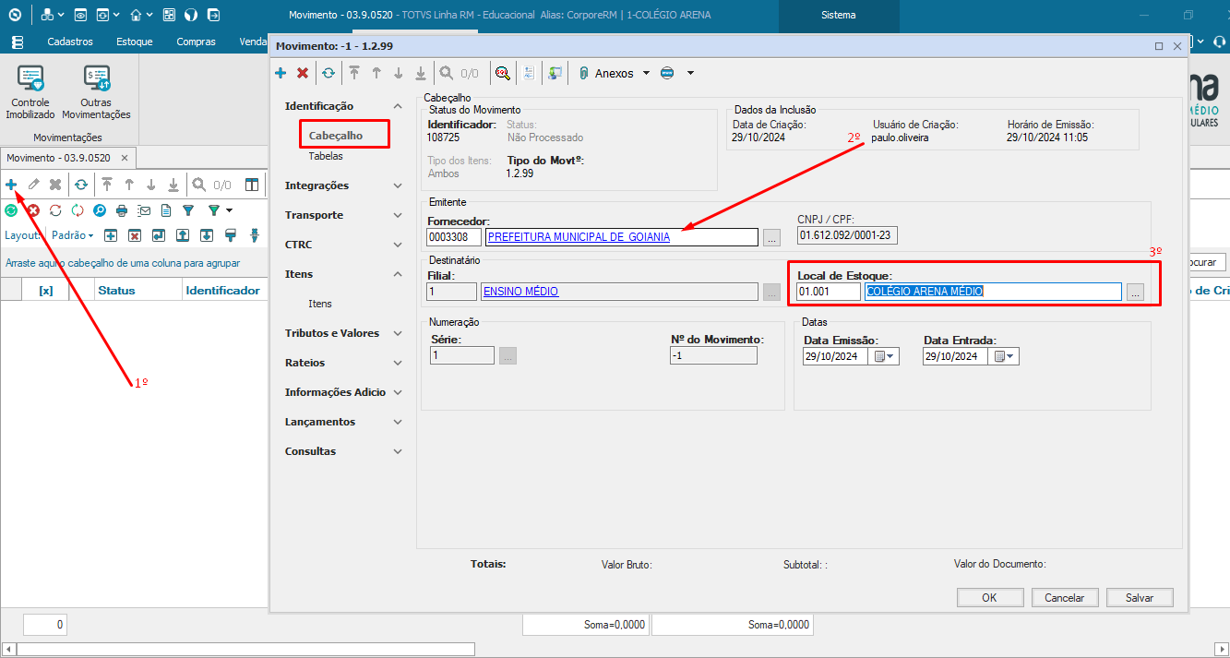The height and width of the screenshot is (658, 1230).
Task: Click the printer icon in the grid toolbar
Action: tap(121, 210)
